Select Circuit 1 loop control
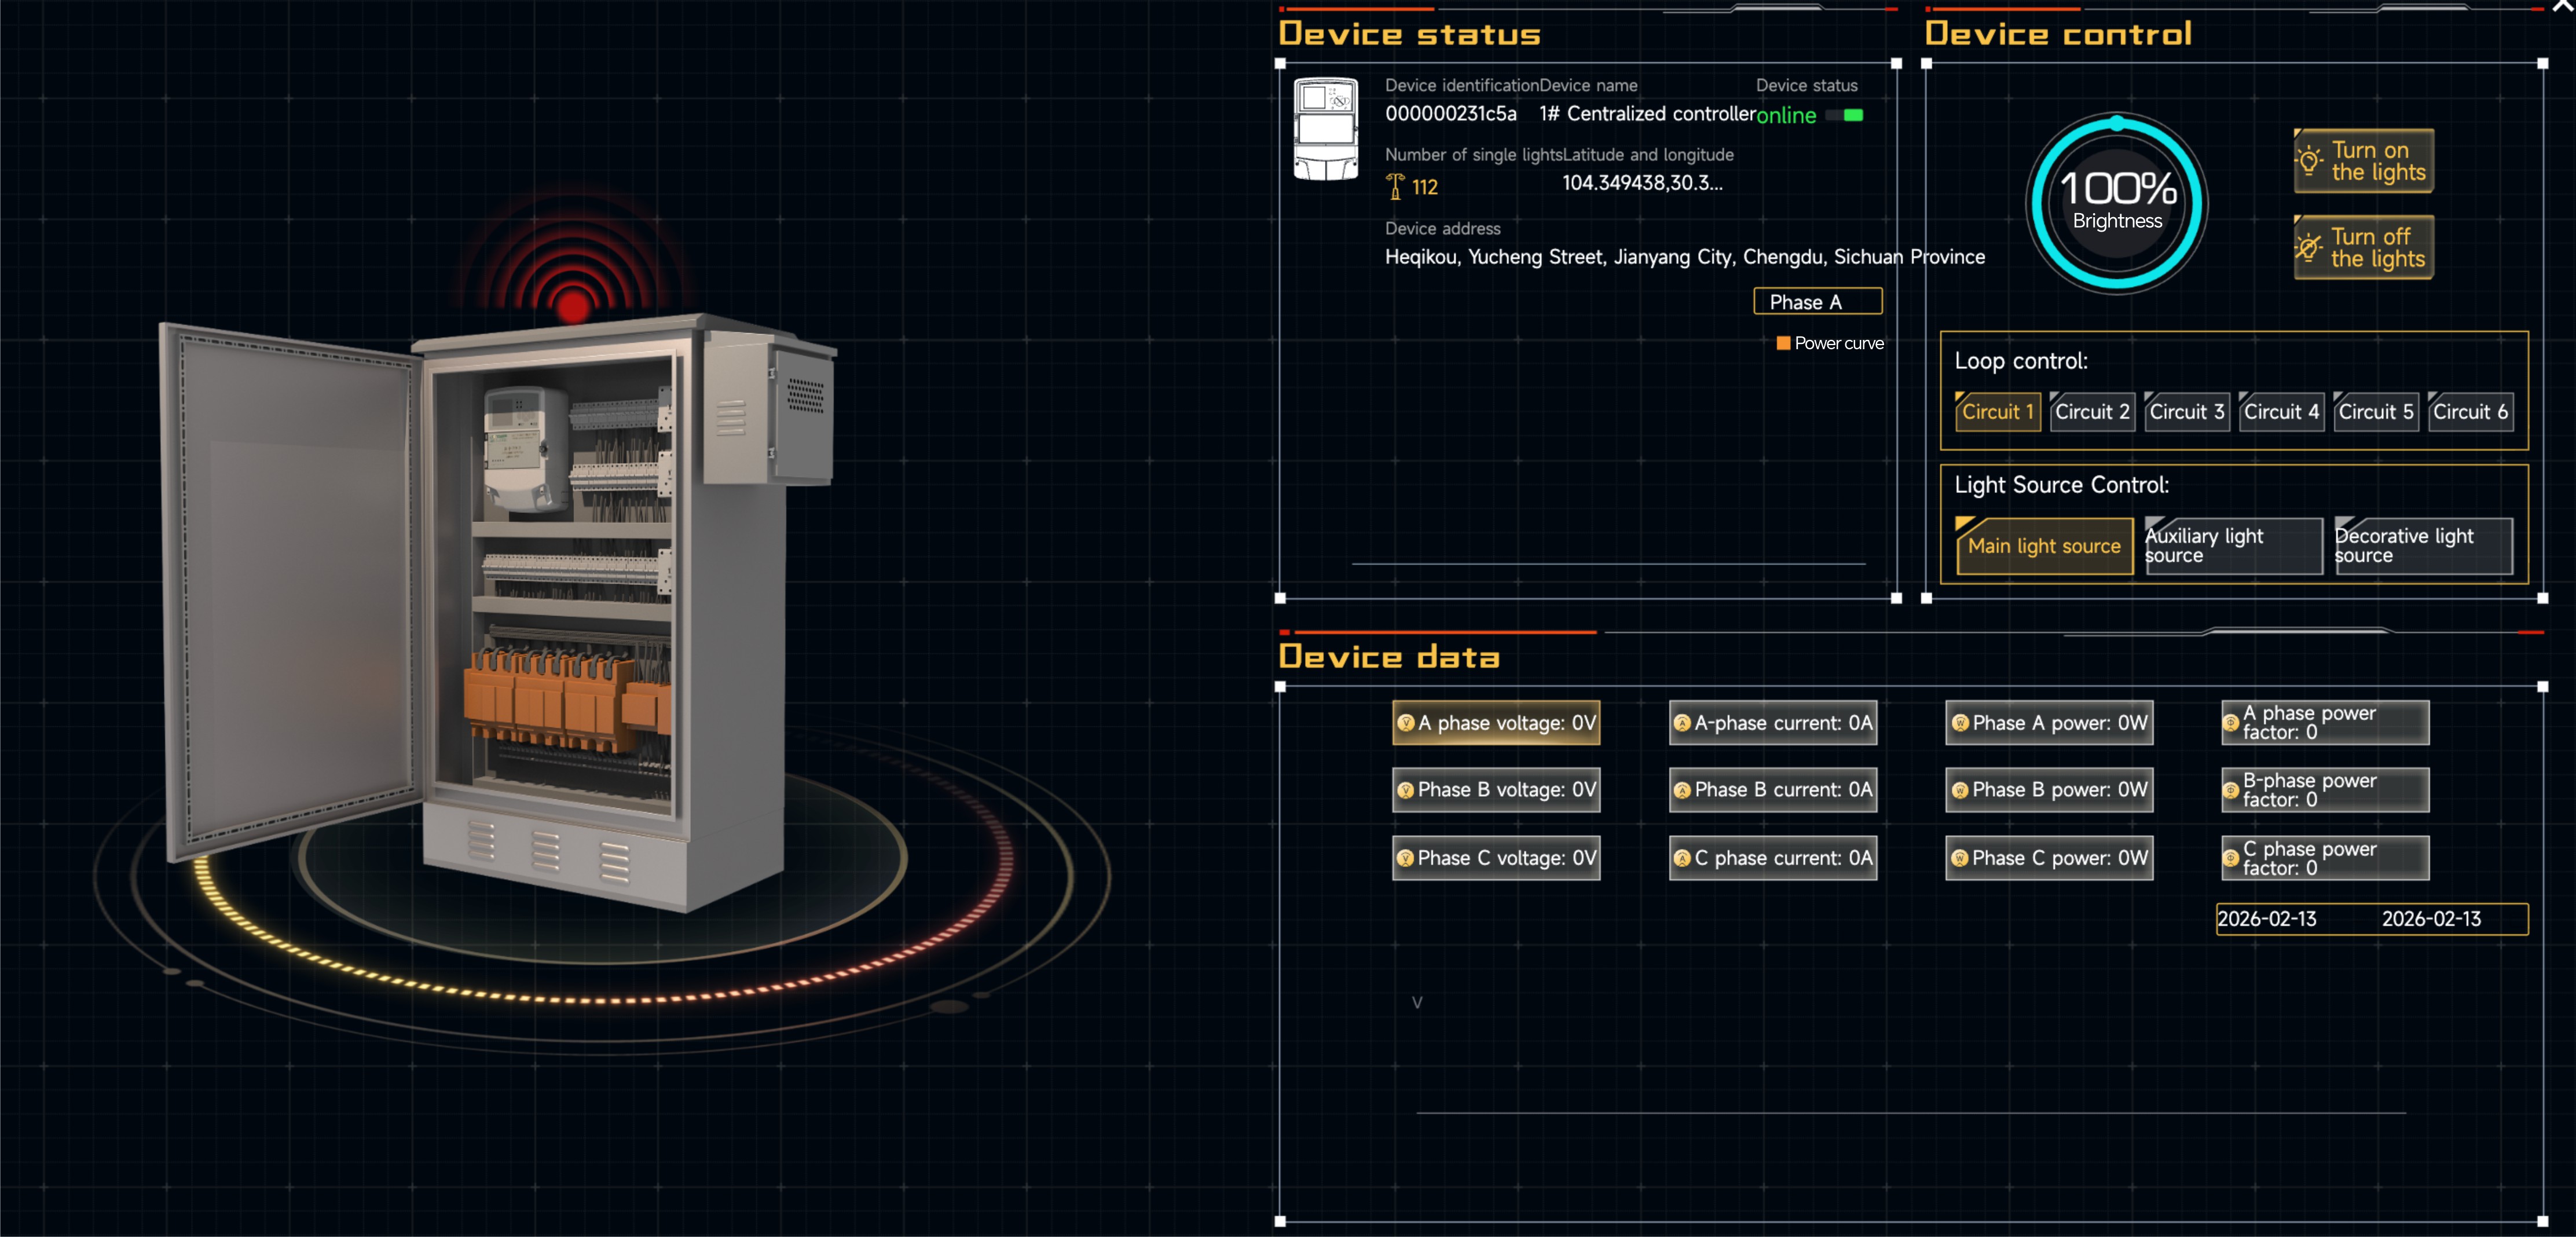Screen dimensions: 2576x1237 pyautogui.click(x=1996, y=412)
